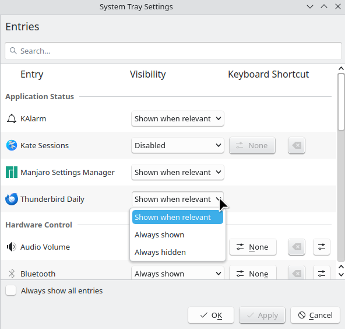The width and height of the screenshot is (345, 329).
Task: Set the Bluetooth shortcut None button
Action: tap(252, 273)
